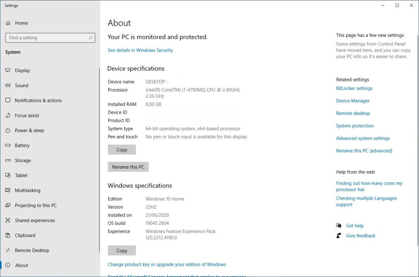Click the Tablet icon
The height and width of the screenshot is (277, 419).
click(8, 175)
